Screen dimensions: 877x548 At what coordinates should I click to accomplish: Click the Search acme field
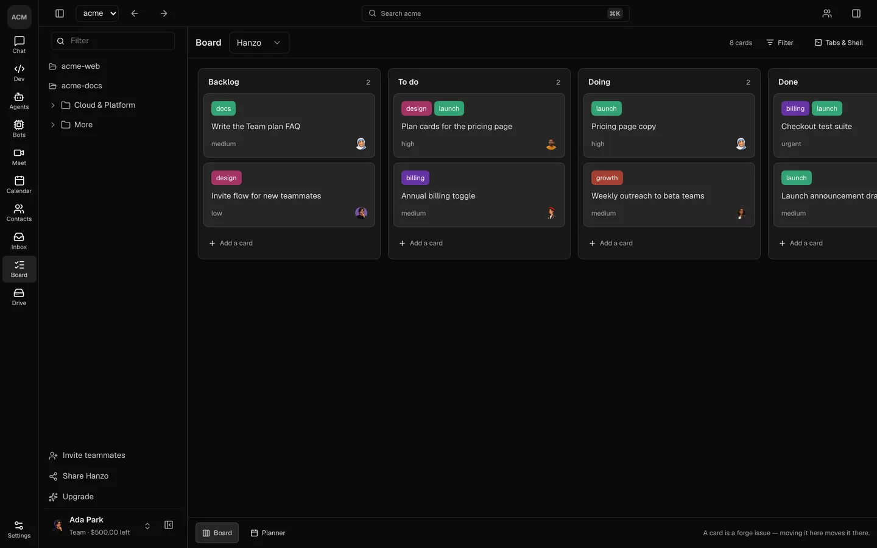point(495,13)
